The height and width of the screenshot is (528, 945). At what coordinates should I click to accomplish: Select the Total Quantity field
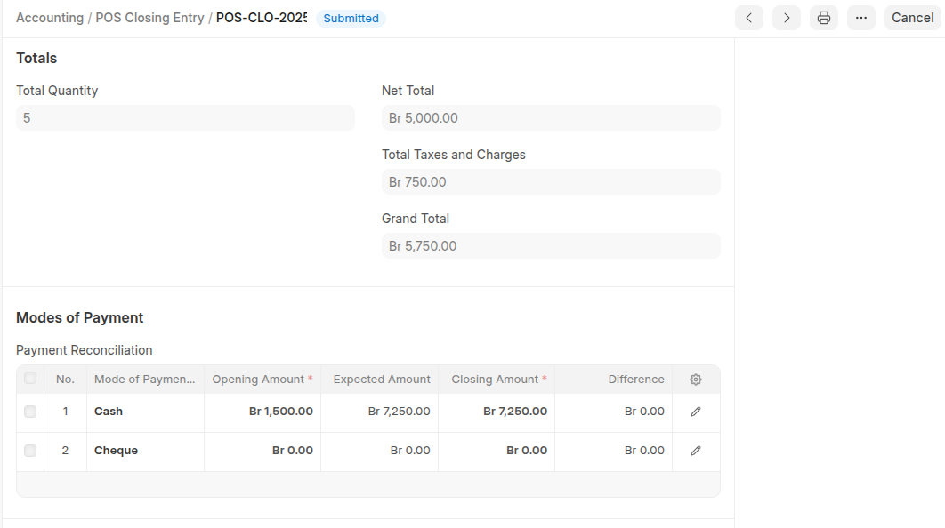pyautogui.click(x=185, y=118)
